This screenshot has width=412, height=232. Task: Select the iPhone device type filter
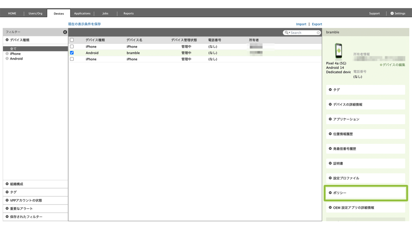15,54
